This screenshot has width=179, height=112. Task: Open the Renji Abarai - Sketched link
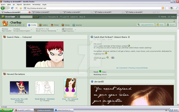pos(45,99)
